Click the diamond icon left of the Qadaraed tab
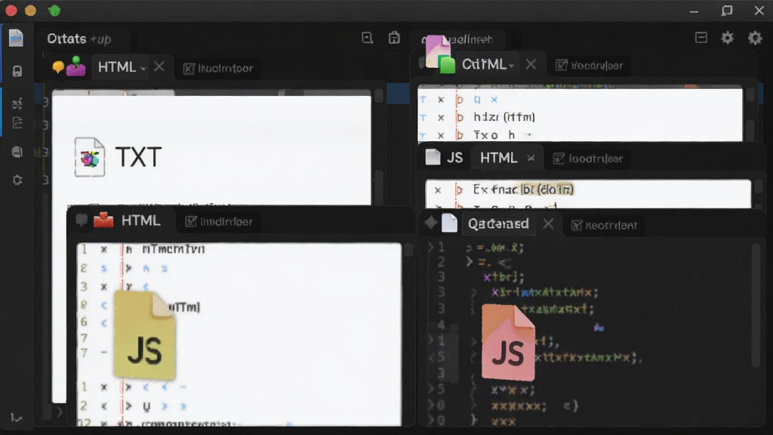The width and height of the screenshot is (773, 435). point(431,223)
